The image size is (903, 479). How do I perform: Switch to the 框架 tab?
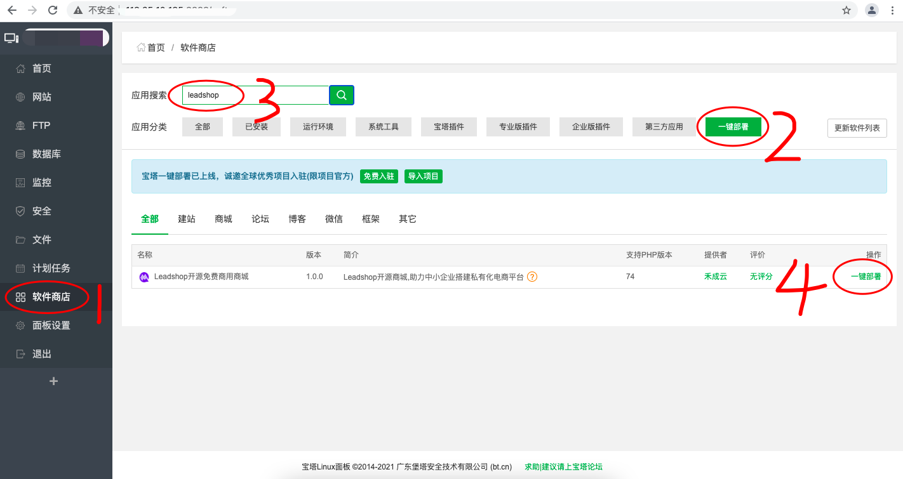pyautogui.click(x=371, y=219)
